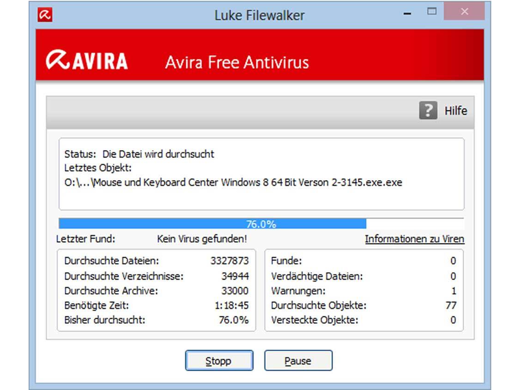Click the Durchsuchte Archive label
520x390 pixels.
pos(111,291)
